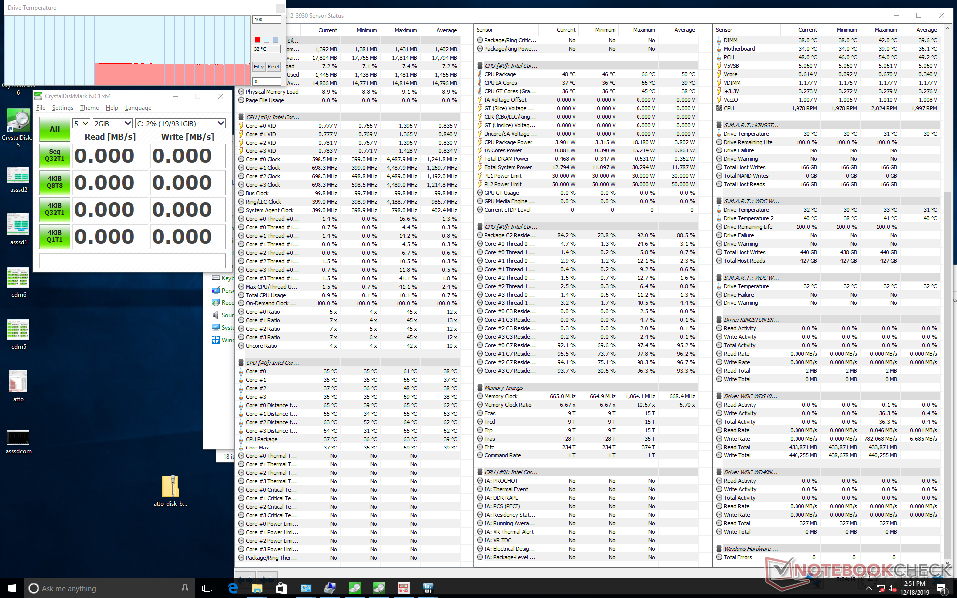Open the CrystalDiskMark 5 desktop shortcut
Image resolution: width=957 pixels, height=598 pixels.
coord(18,128)
